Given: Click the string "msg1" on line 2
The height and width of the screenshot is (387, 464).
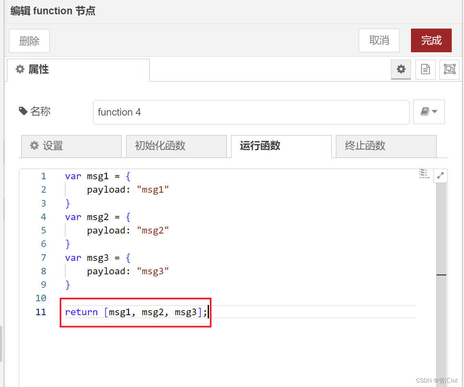Looking at the screenshot, I should [153, 190].
